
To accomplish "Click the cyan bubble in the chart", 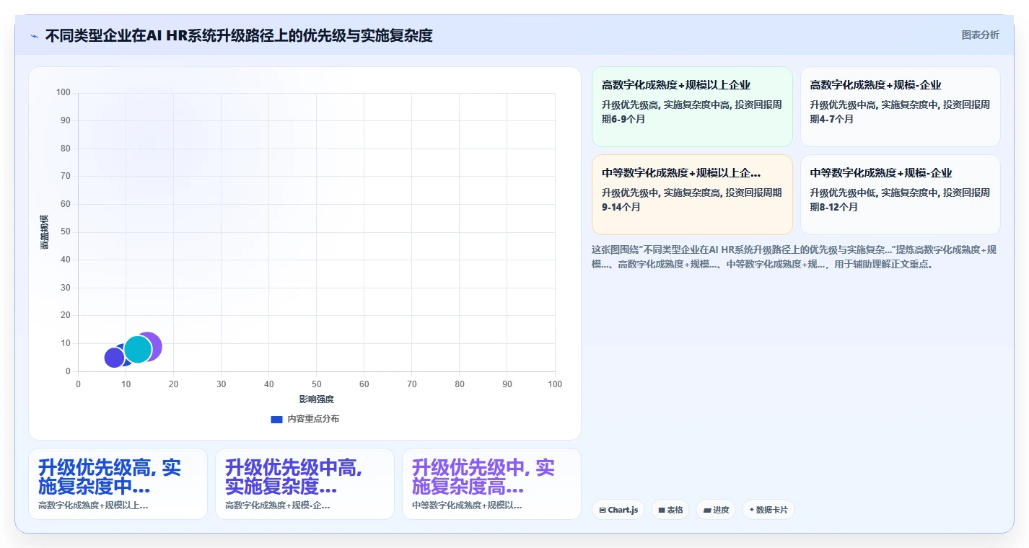I will pyautogui.click(x=138, y=349).
